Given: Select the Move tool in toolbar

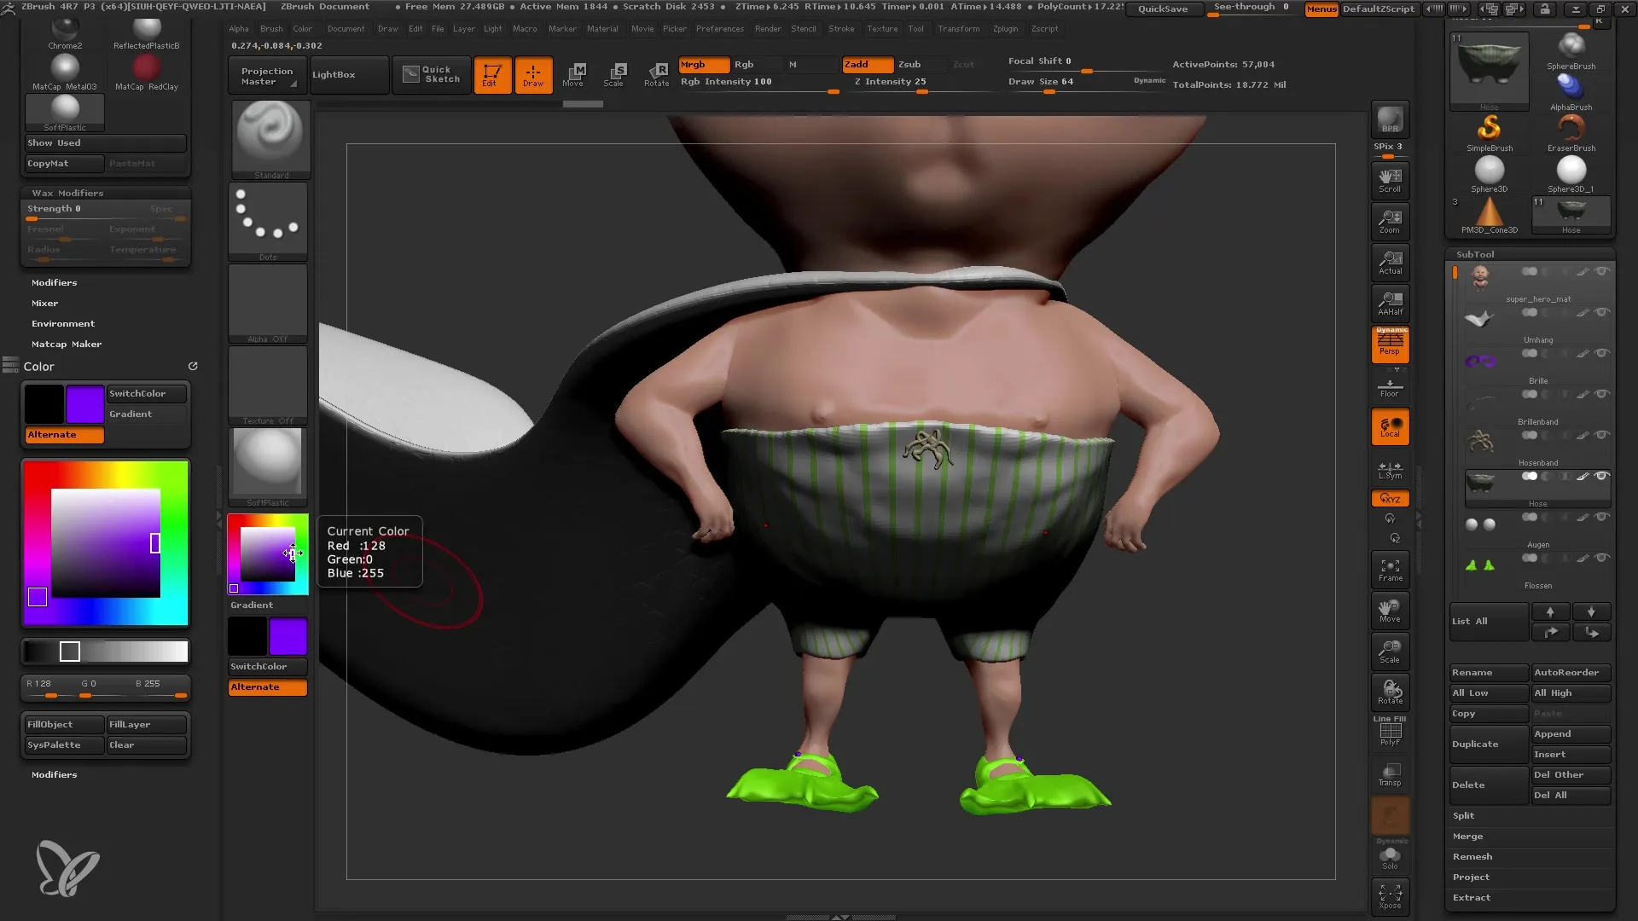Looking at the screenshot, I should pos(574,73).
